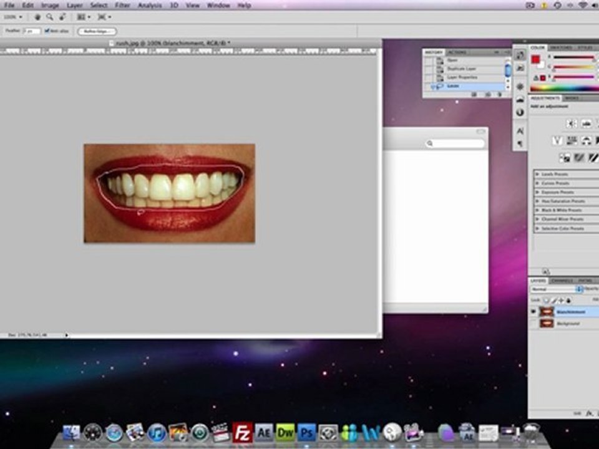Click the Hue/Saturation adjustment icon
The image size is (599, 449).
click(572, 141)
